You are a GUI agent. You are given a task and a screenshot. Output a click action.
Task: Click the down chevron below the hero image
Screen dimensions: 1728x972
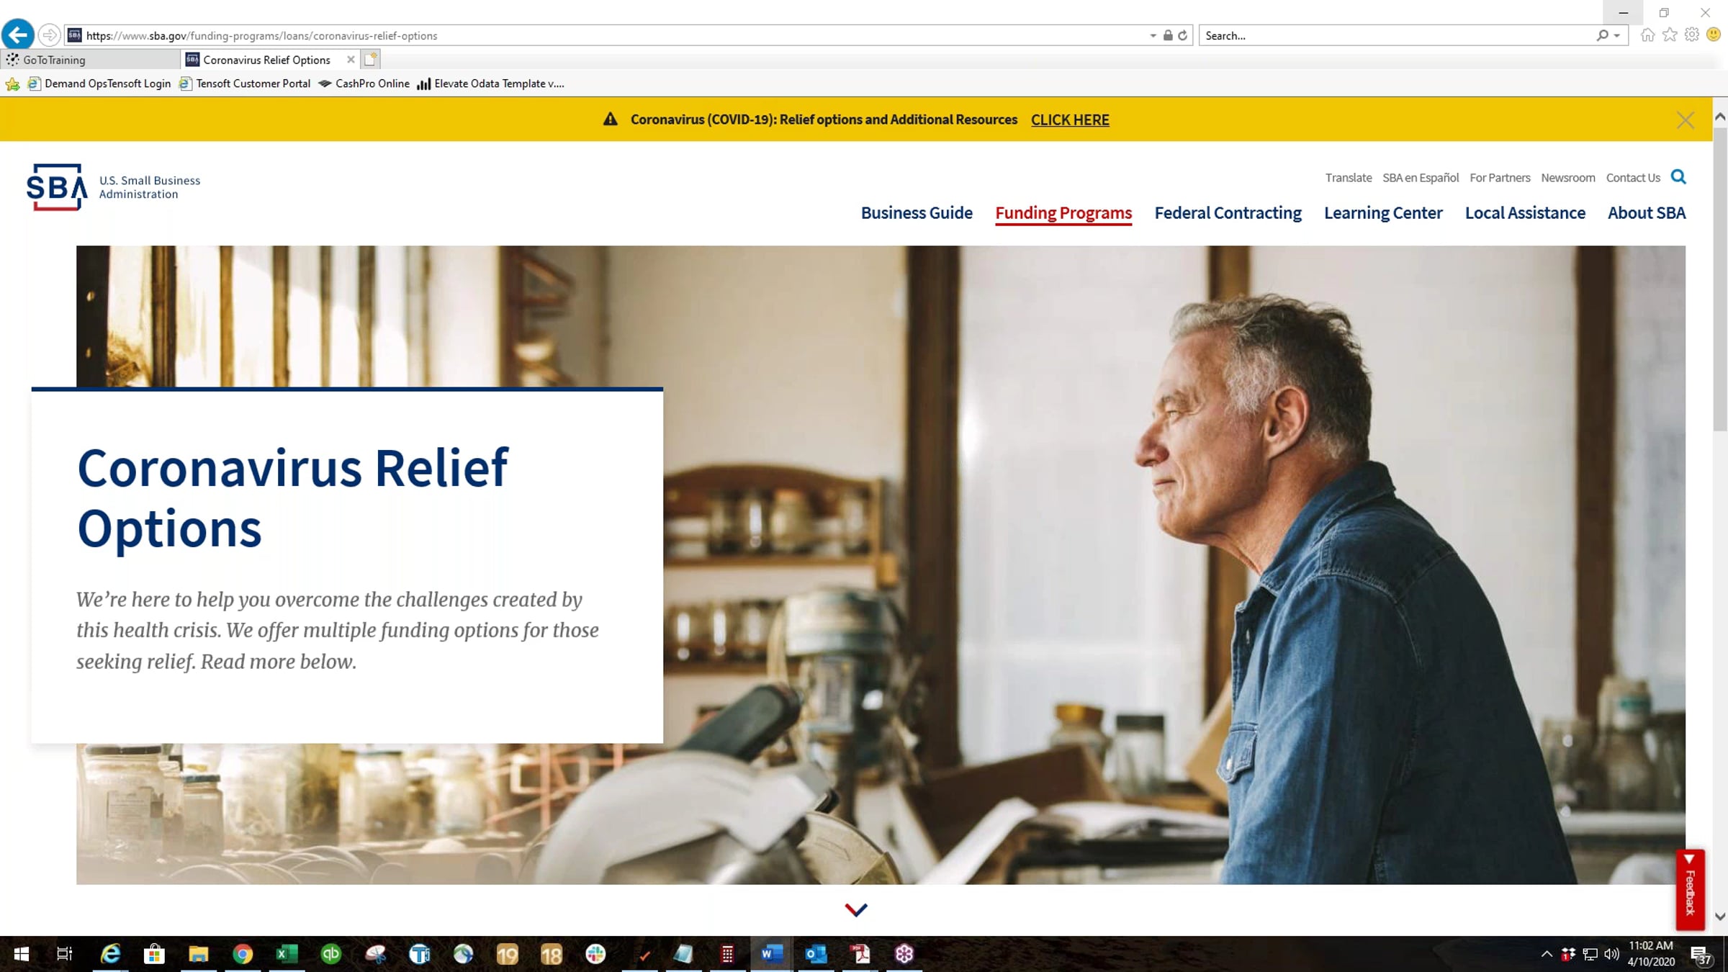856,910
